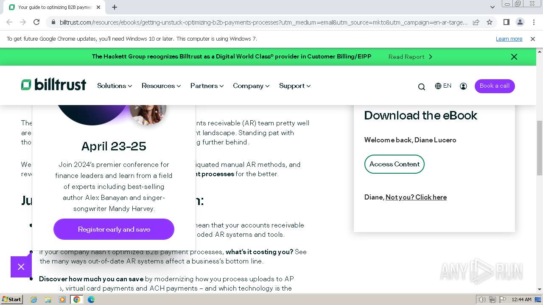Click the network tray icon
The image size is (543, 305).
point(493,299)
